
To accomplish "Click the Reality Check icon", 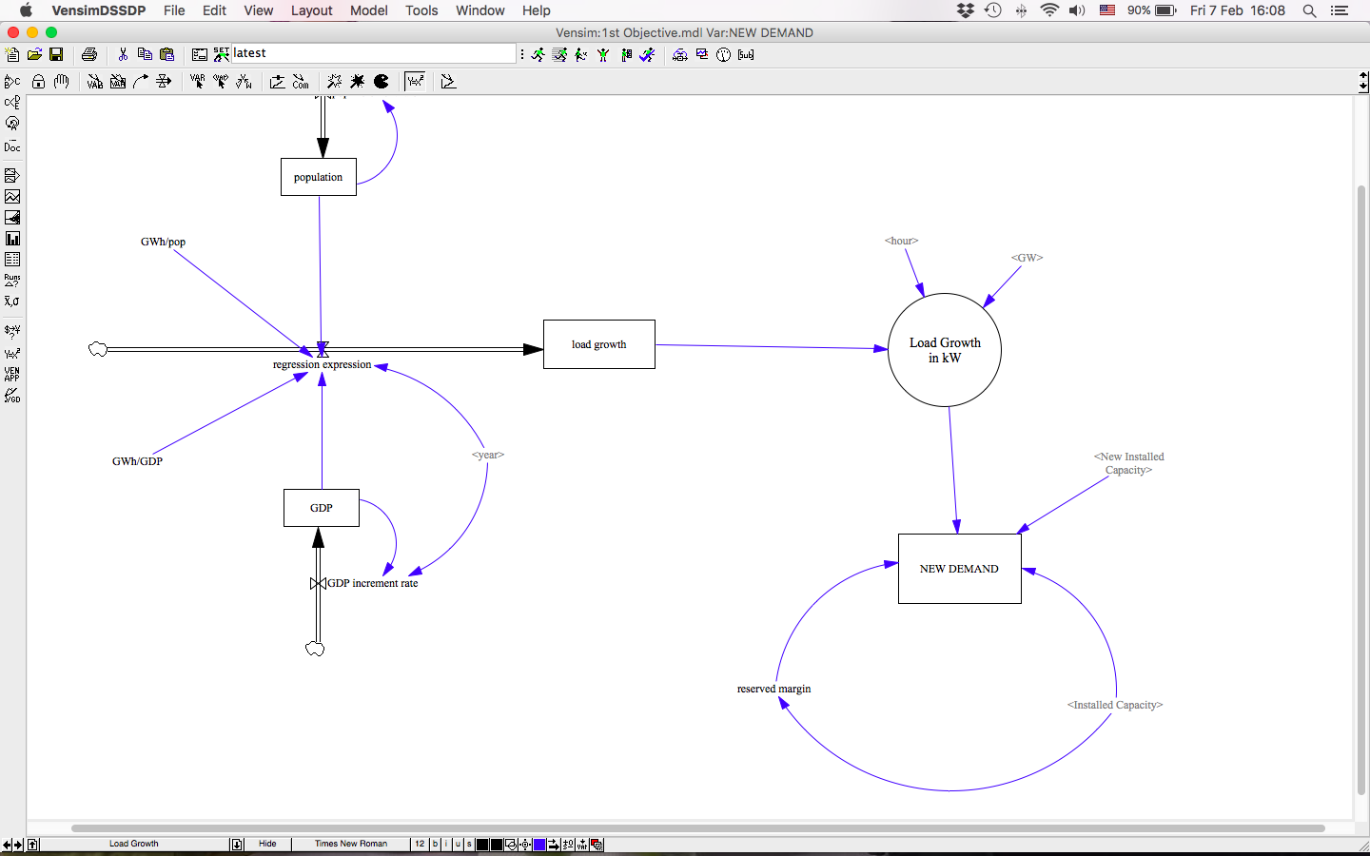I will click(647, 55).
